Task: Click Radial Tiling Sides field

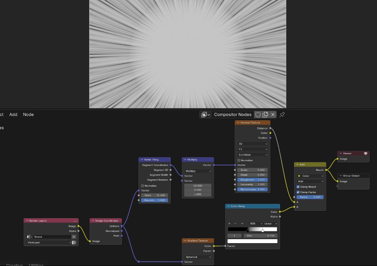Action: pos(155,195)
